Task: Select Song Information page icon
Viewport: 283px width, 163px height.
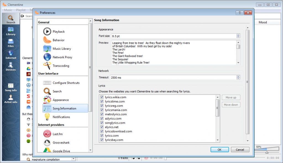Action: 47,108
